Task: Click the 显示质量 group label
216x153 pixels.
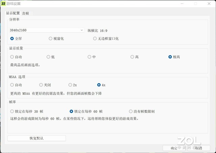Action: tap(16, 48)
